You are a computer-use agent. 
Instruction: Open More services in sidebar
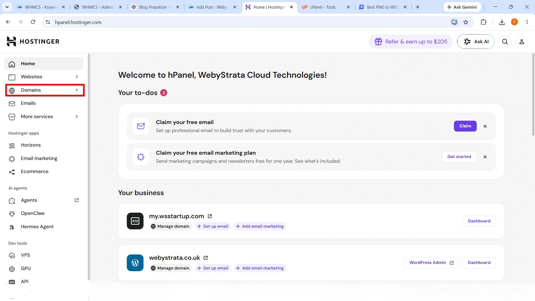pos(44,116)
